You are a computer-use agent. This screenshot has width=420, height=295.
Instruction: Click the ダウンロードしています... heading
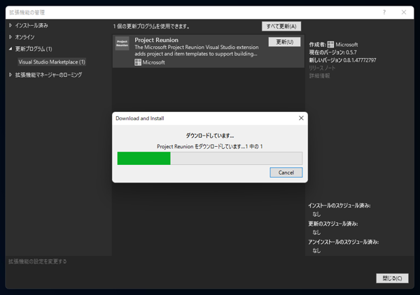[x=210, y=136]
